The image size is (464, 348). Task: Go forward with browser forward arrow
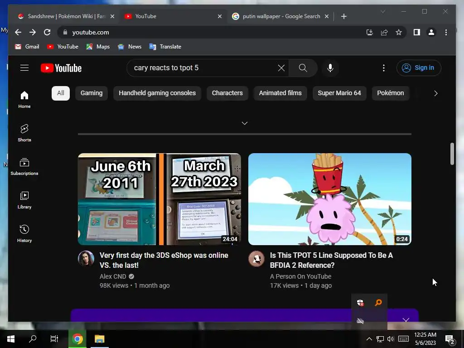33,32
